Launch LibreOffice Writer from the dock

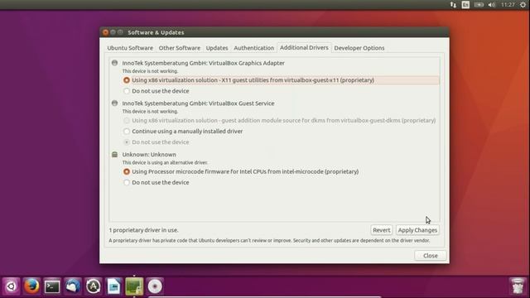[114, 286]
